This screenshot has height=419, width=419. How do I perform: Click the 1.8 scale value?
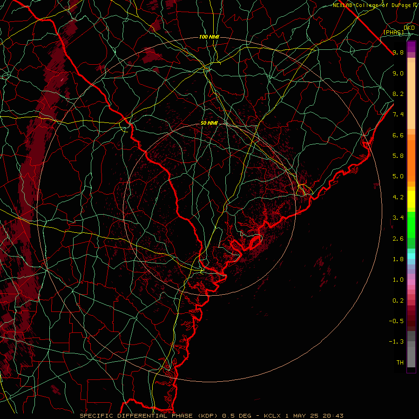[398, 259]
